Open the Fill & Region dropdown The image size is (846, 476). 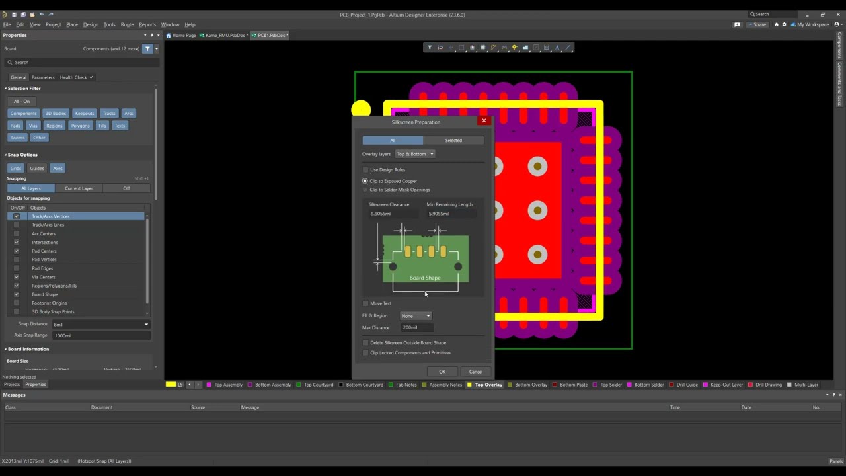pos(416,316)
